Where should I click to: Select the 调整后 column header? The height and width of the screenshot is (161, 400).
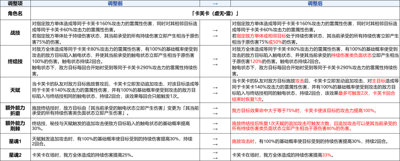315,3
